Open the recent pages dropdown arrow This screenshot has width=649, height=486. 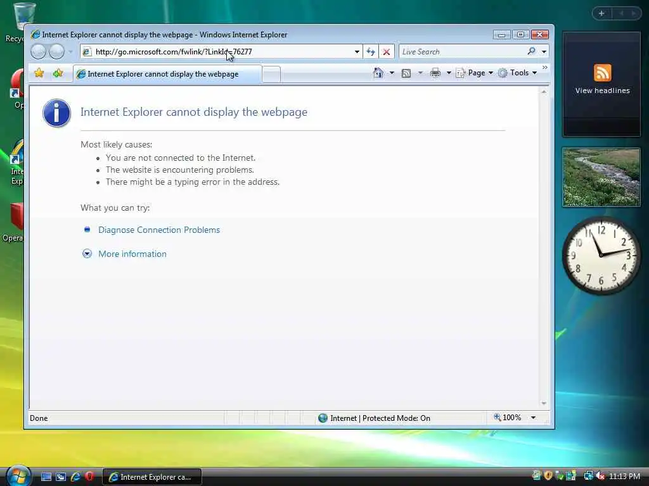tap(70, 52)
